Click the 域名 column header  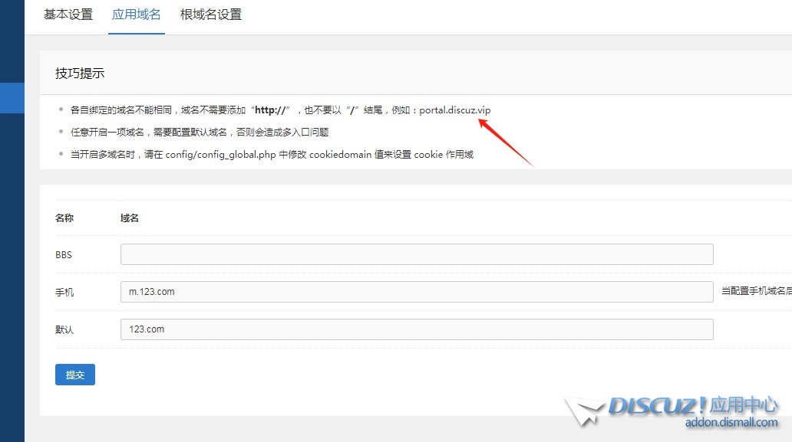coord(129,218)
